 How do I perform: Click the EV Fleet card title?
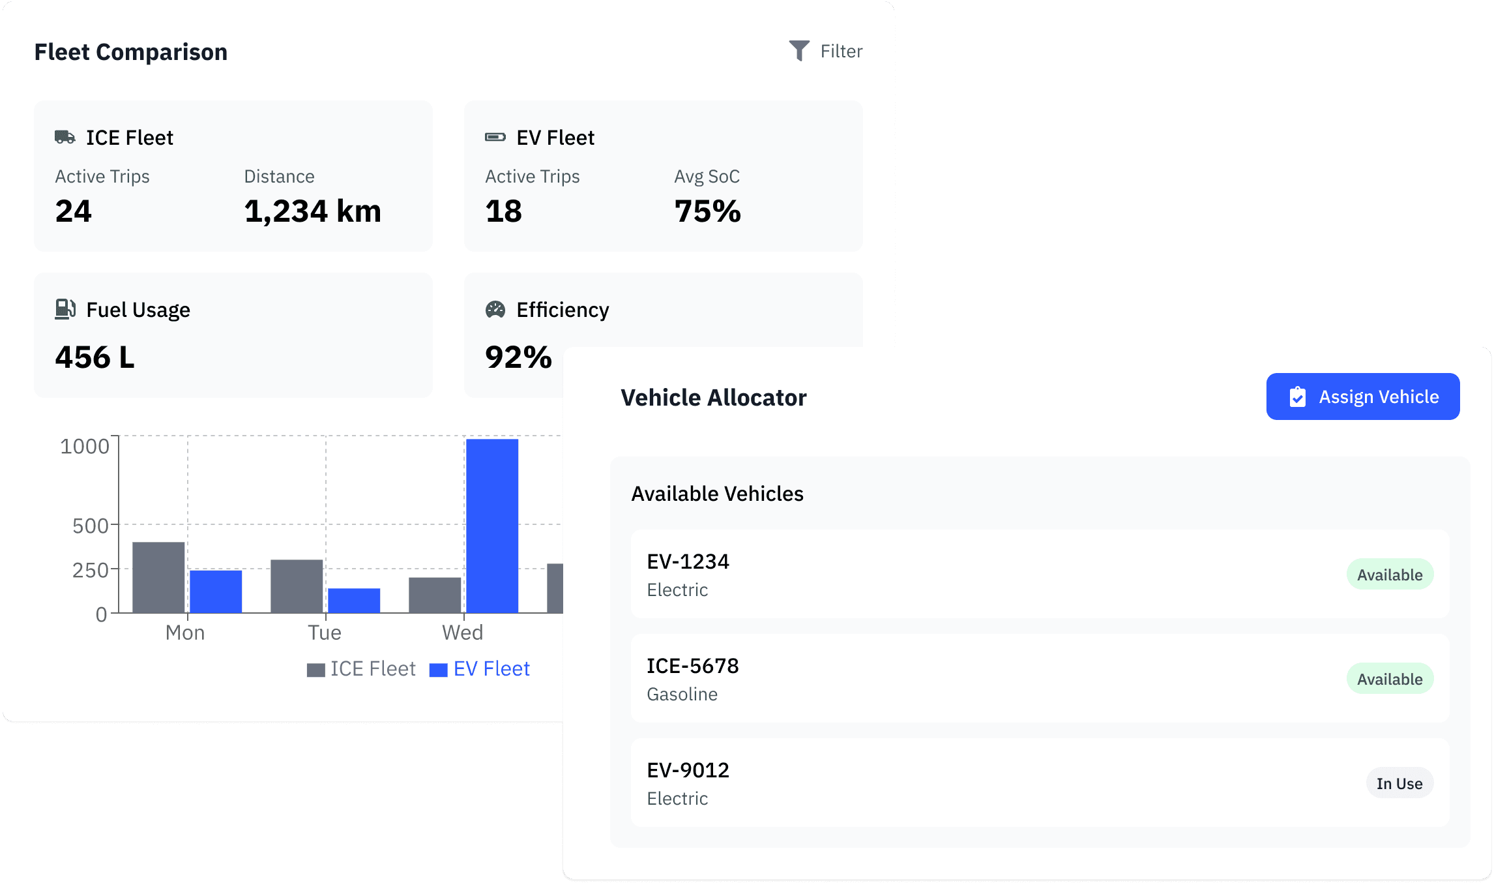(x=555, y=138)
